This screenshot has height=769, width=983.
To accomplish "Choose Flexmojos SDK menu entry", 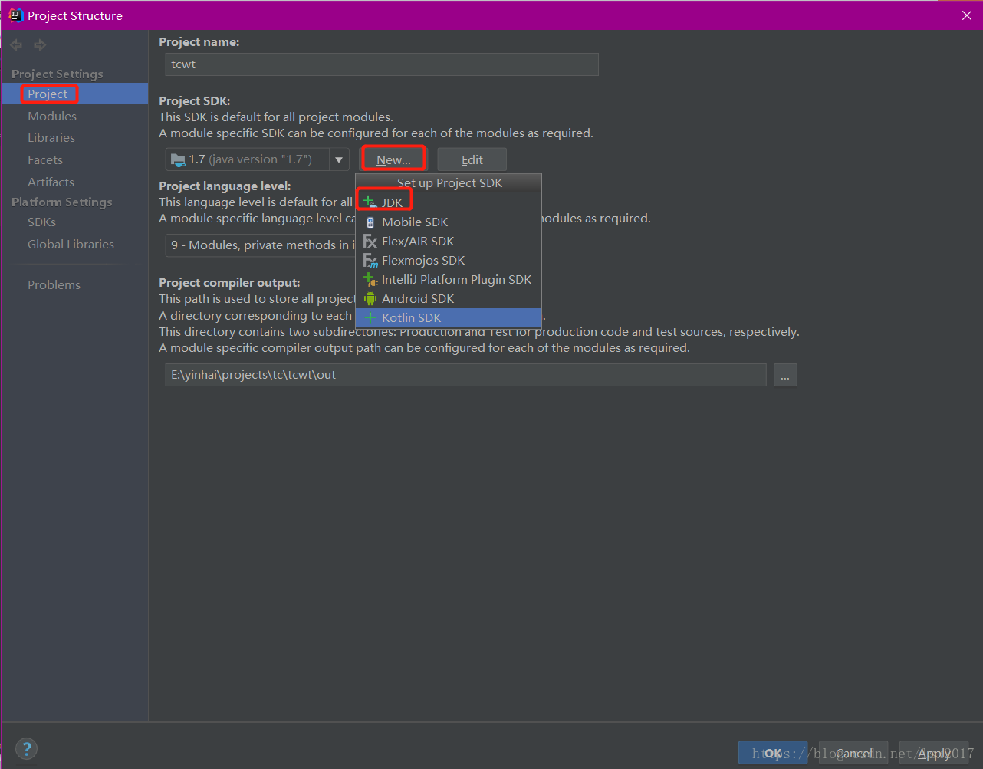I will pyautogui.click(x=449, y=260).
